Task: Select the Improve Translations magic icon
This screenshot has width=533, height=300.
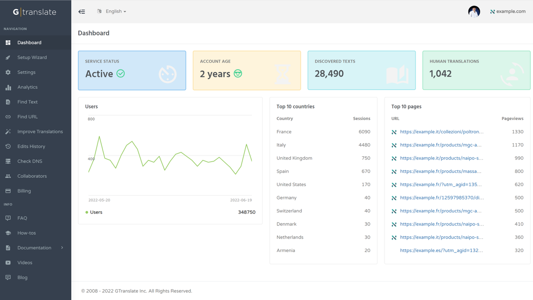Action: (x=8, y=131)
